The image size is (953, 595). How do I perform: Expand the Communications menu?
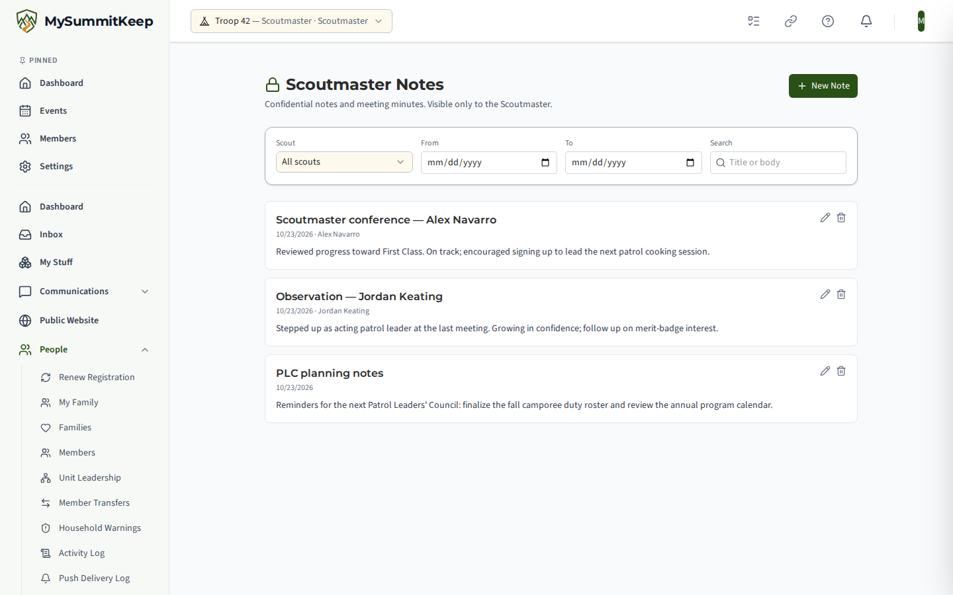[x=85, y=292]
